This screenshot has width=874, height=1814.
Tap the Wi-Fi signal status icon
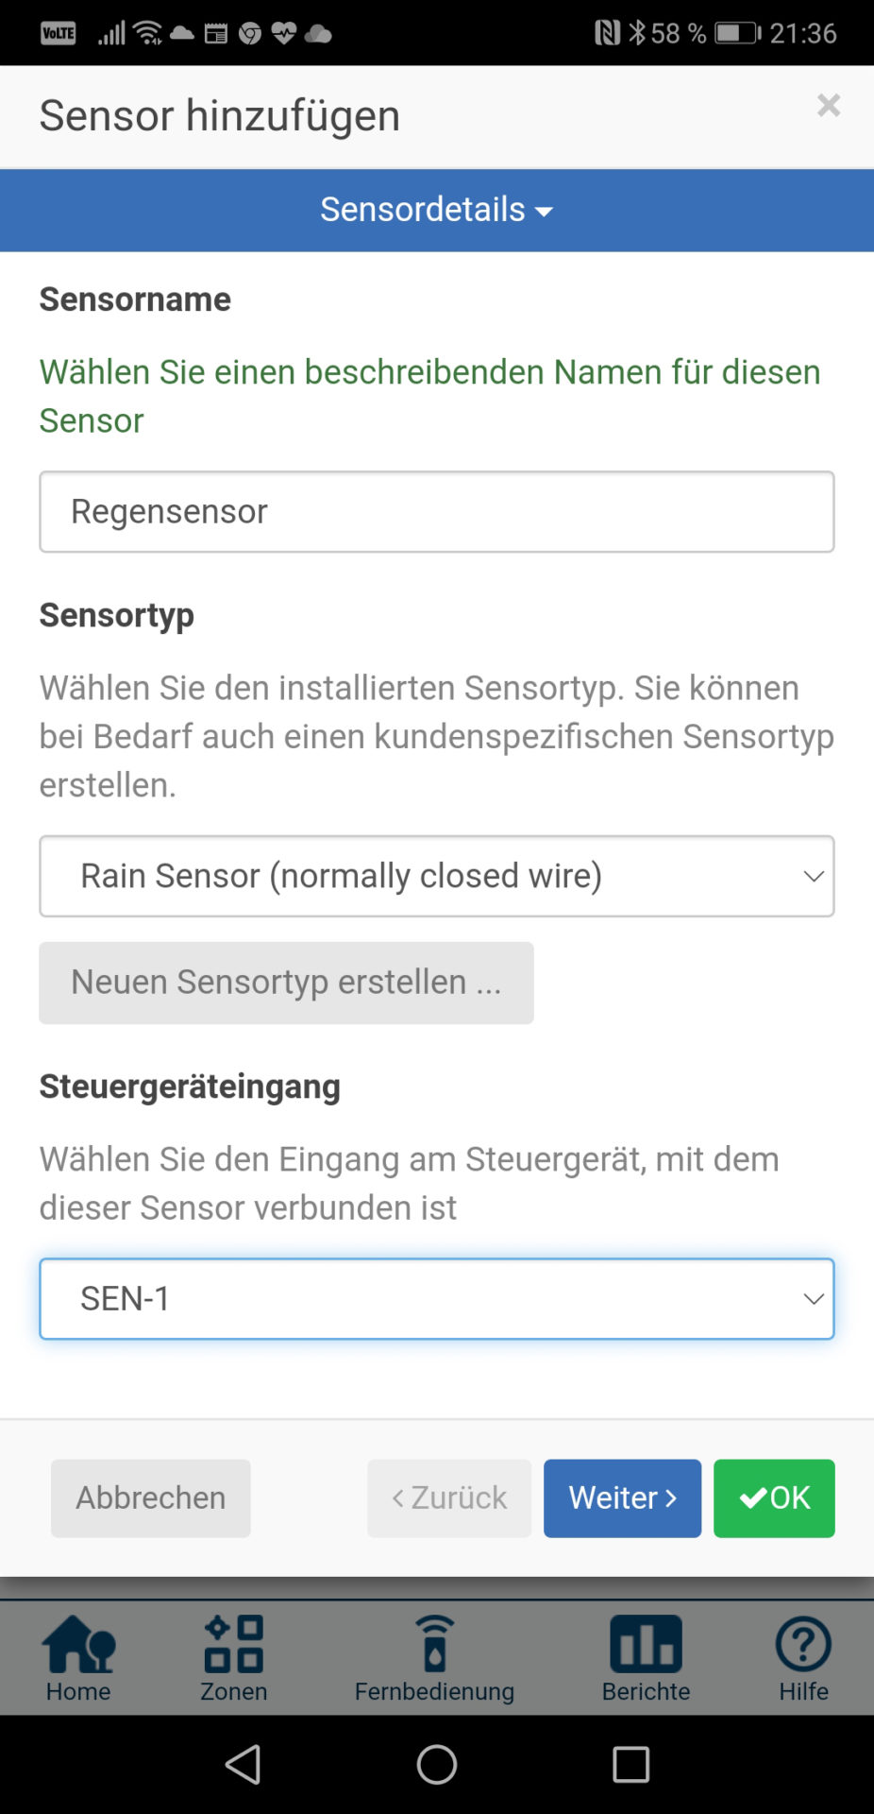pos(147,33)
